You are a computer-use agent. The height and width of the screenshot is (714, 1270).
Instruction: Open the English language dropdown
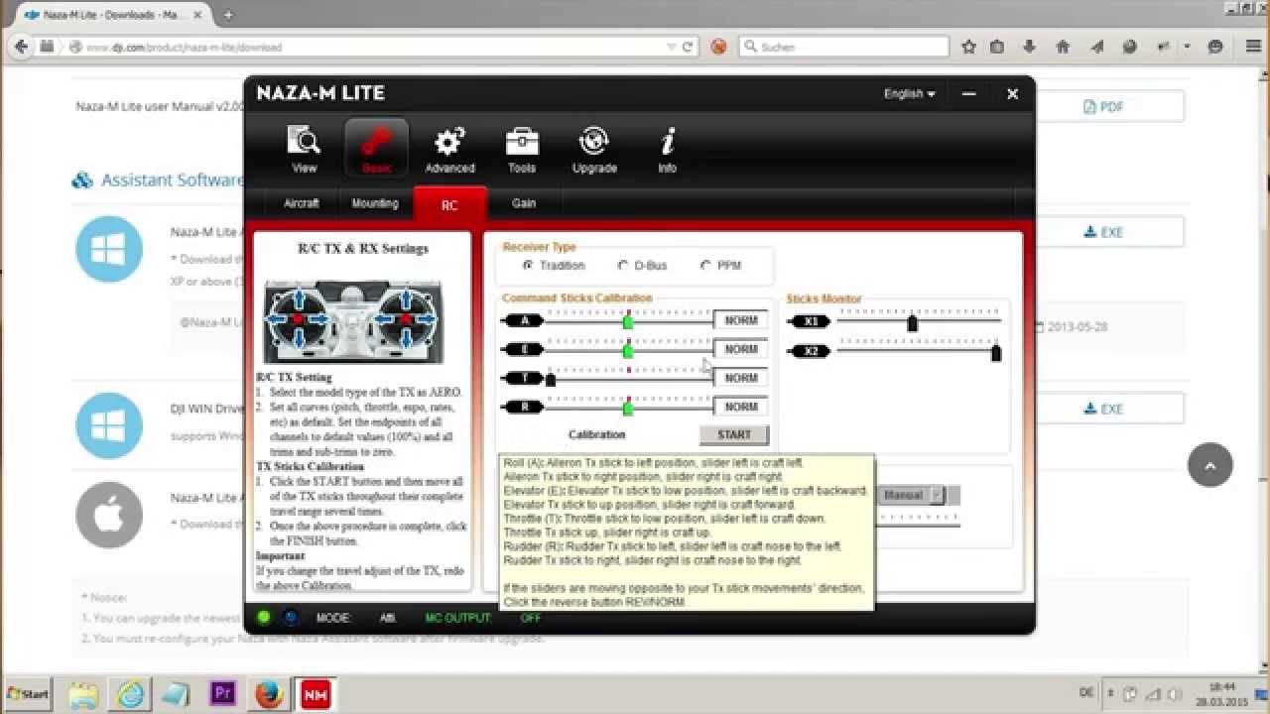[x=909, y=94]
